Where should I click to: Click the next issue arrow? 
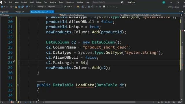pyautogui.click(x=30, y=102)
